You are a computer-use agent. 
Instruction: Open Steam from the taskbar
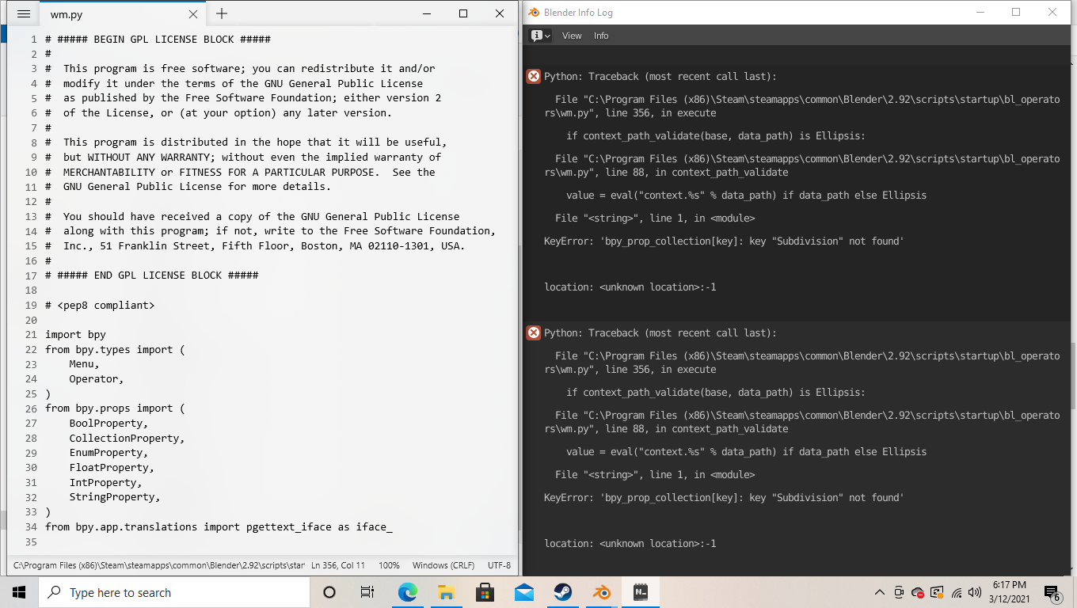[x=563, y=592]
